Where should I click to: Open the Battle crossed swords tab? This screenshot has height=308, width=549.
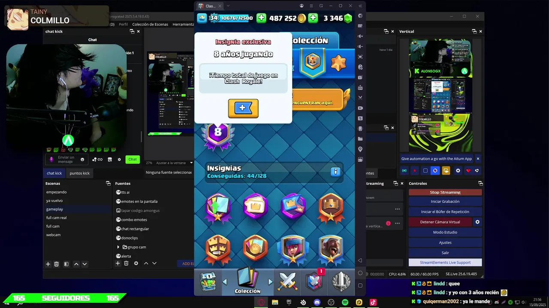tap(287, 281)
